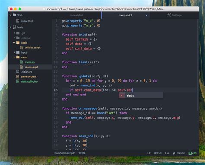Click the 'self.terrain = {}' line
Image resolution: width=205 pixels, height=165 pixels.
click(x=81, y=39)
